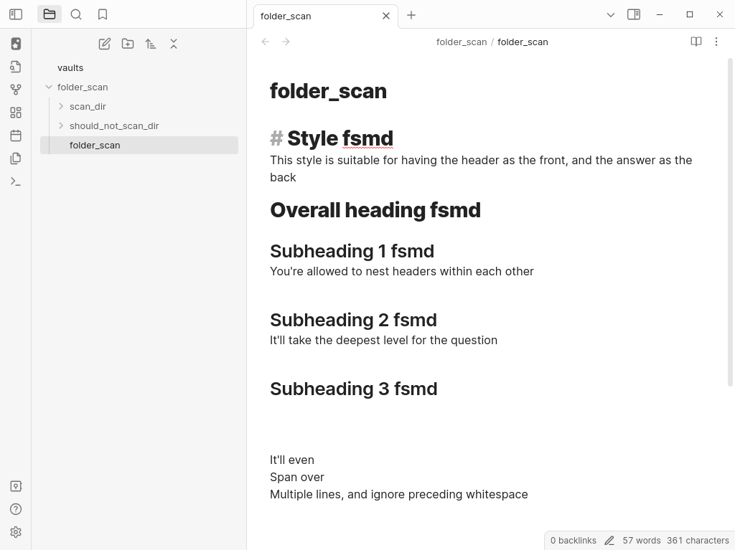Expand the scan_dir folder

point(61,106)
